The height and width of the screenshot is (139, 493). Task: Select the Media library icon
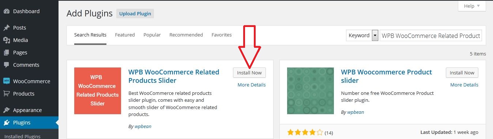[x=6, y=40]
